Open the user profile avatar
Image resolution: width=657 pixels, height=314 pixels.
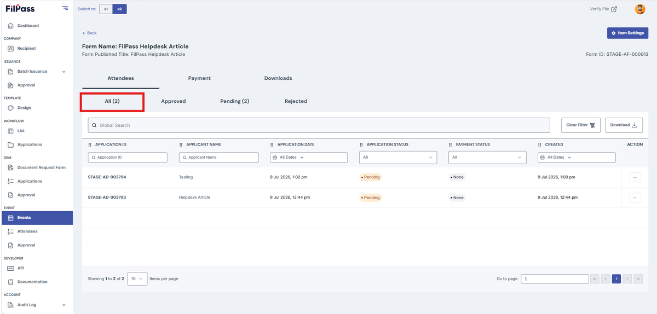639,9
